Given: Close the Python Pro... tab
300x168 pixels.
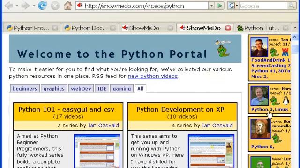Looking at the screenshot, I should click(55, 28).
